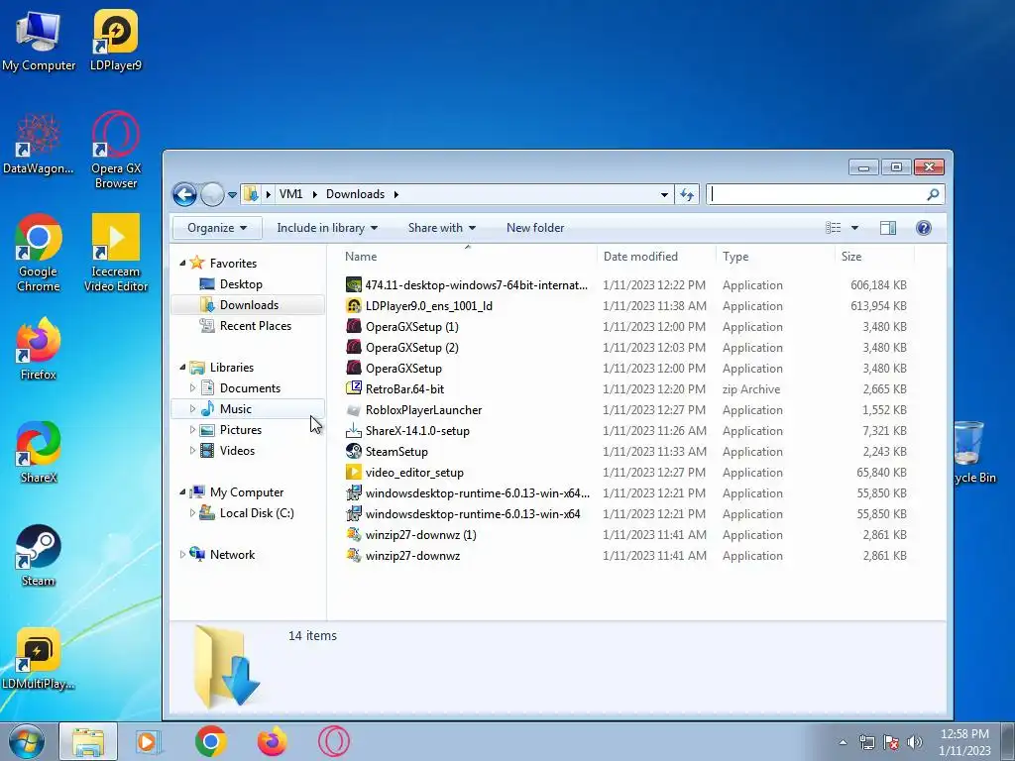Viewport: 1015px width, 761px height.
Task: Open Windows Media Player from the taskbar
Action: click(x=149, y=741)
